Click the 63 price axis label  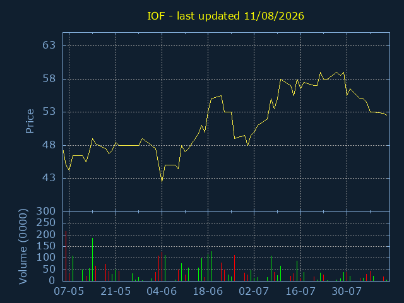[49, 45]
